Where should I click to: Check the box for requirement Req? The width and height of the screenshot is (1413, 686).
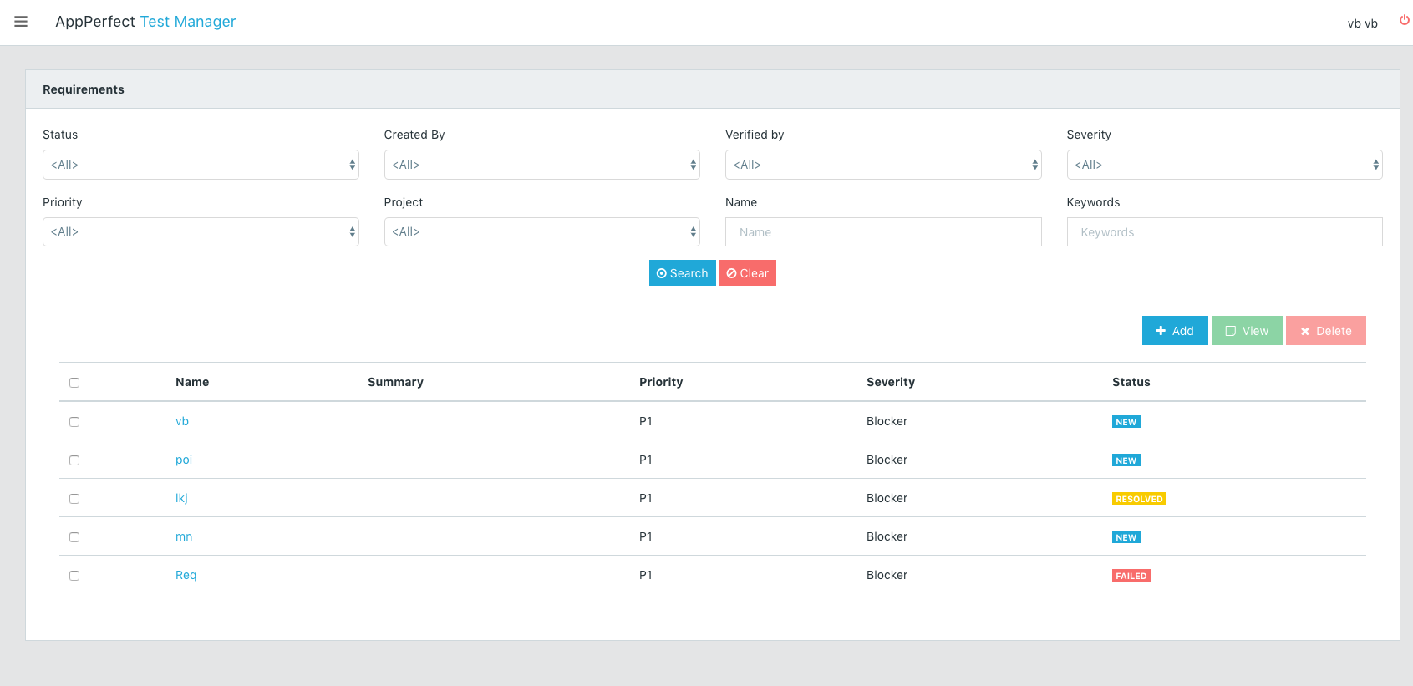74,576
